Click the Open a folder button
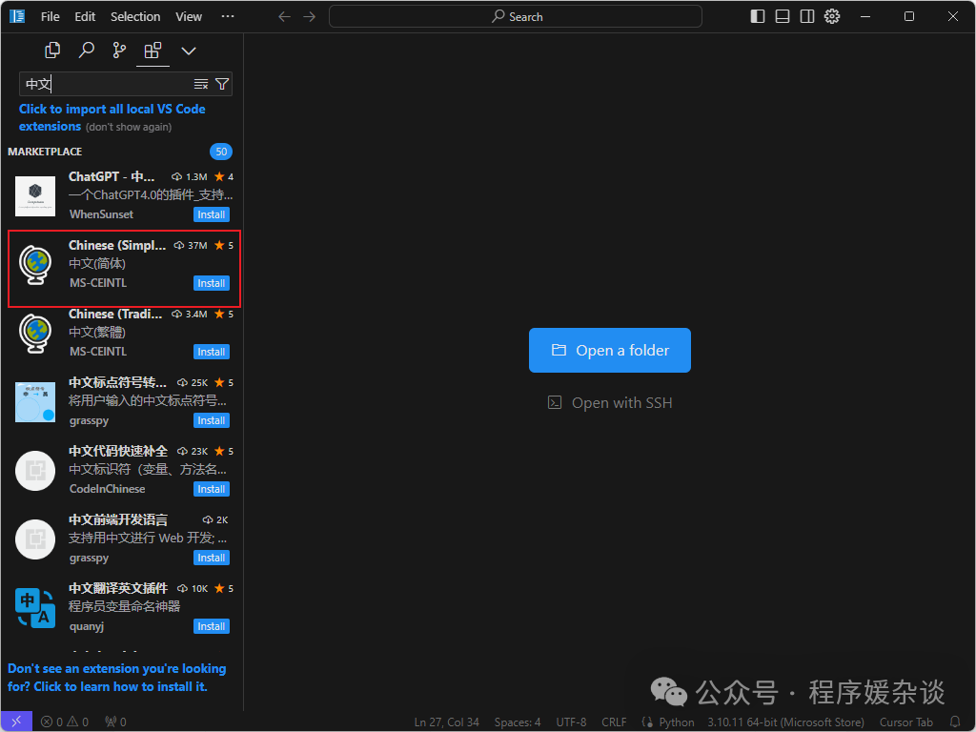 610,351
